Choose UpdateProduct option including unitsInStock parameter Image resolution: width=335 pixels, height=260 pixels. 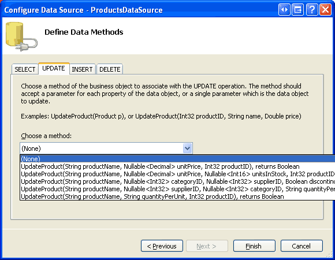[177, 174]
